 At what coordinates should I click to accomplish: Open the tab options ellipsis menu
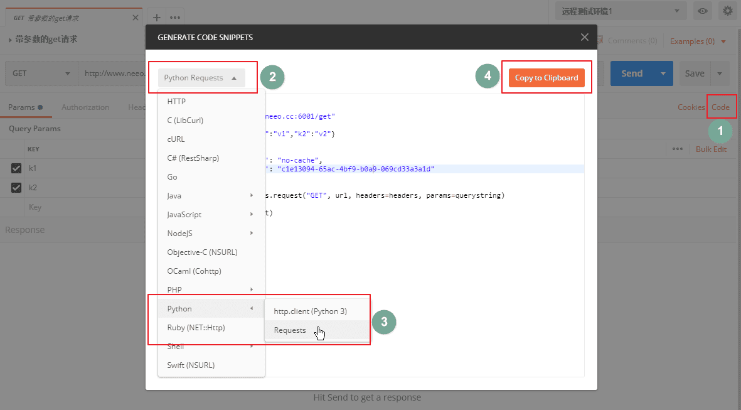click(175, 18)
